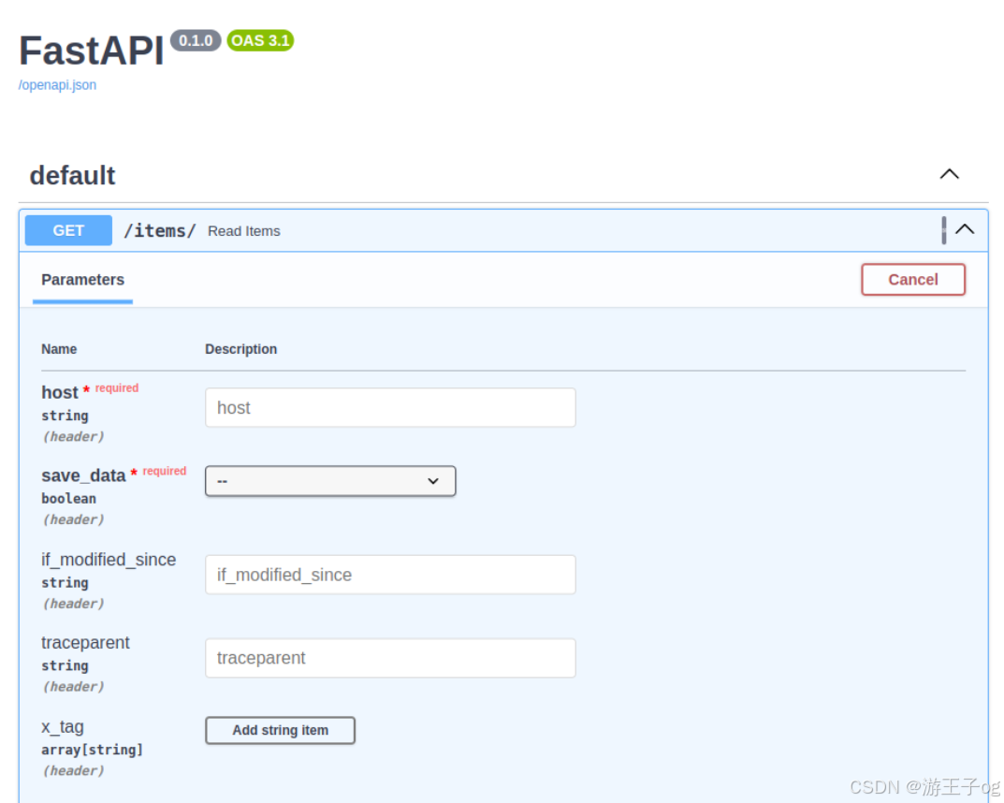Click the FastAPI title heading
This screenshot has width=1004, height=803.
pyautogui.click(x=90, y=51)
